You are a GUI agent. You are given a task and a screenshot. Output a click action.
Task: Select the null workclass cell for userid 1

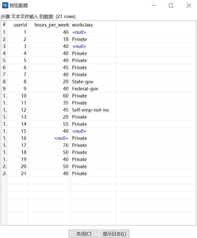[93, 32]
